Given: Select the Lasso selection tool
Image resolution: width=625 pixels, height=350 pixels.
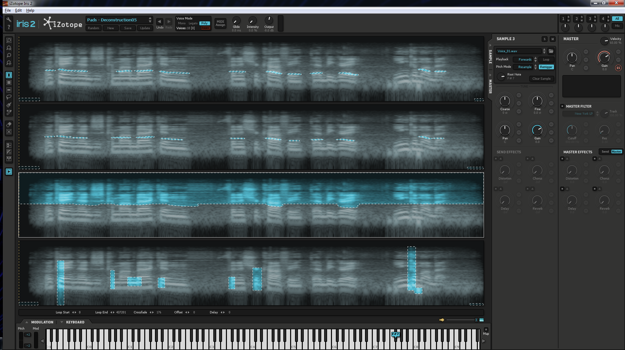Looking at the screenshot, I should click(x=9, y=97).
